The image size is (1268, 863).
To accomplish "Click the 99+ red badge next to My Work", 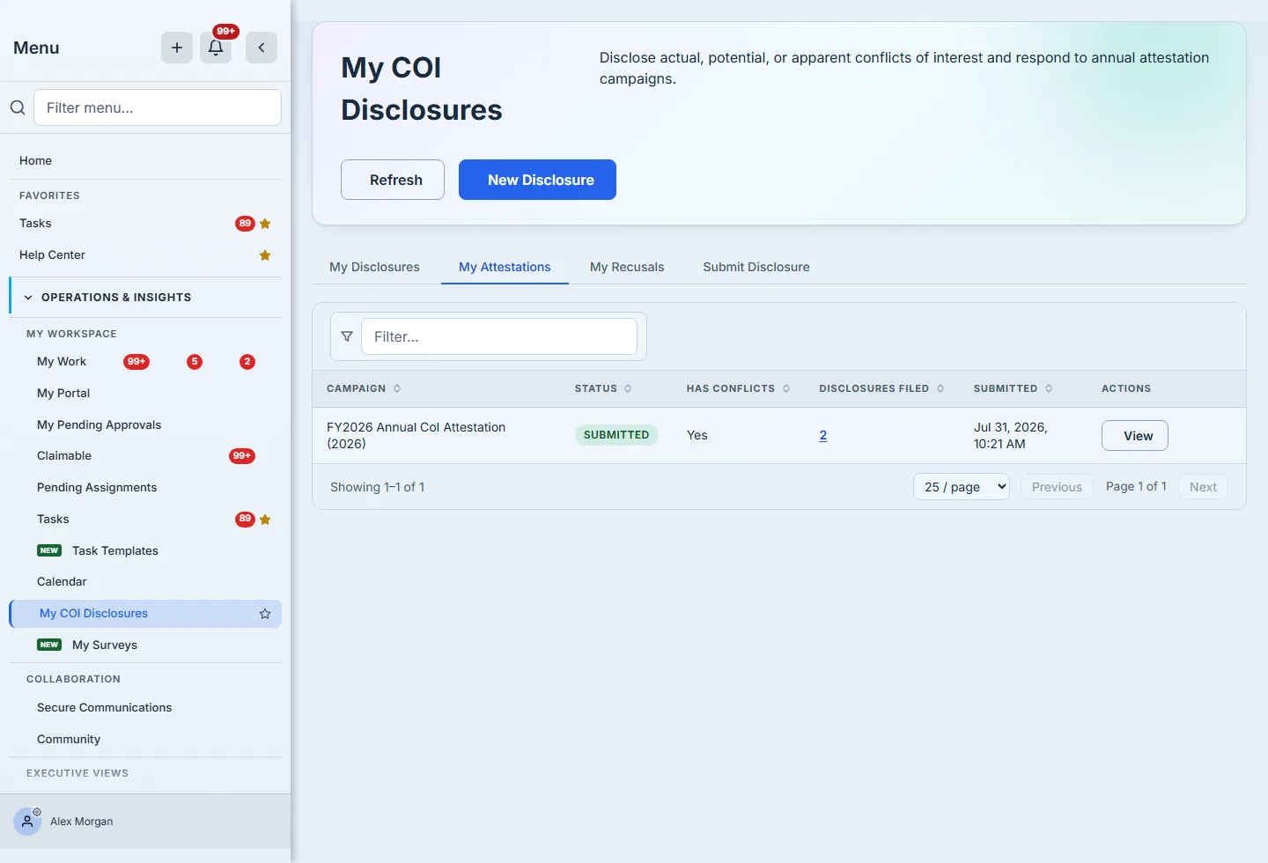I will 136,362.
